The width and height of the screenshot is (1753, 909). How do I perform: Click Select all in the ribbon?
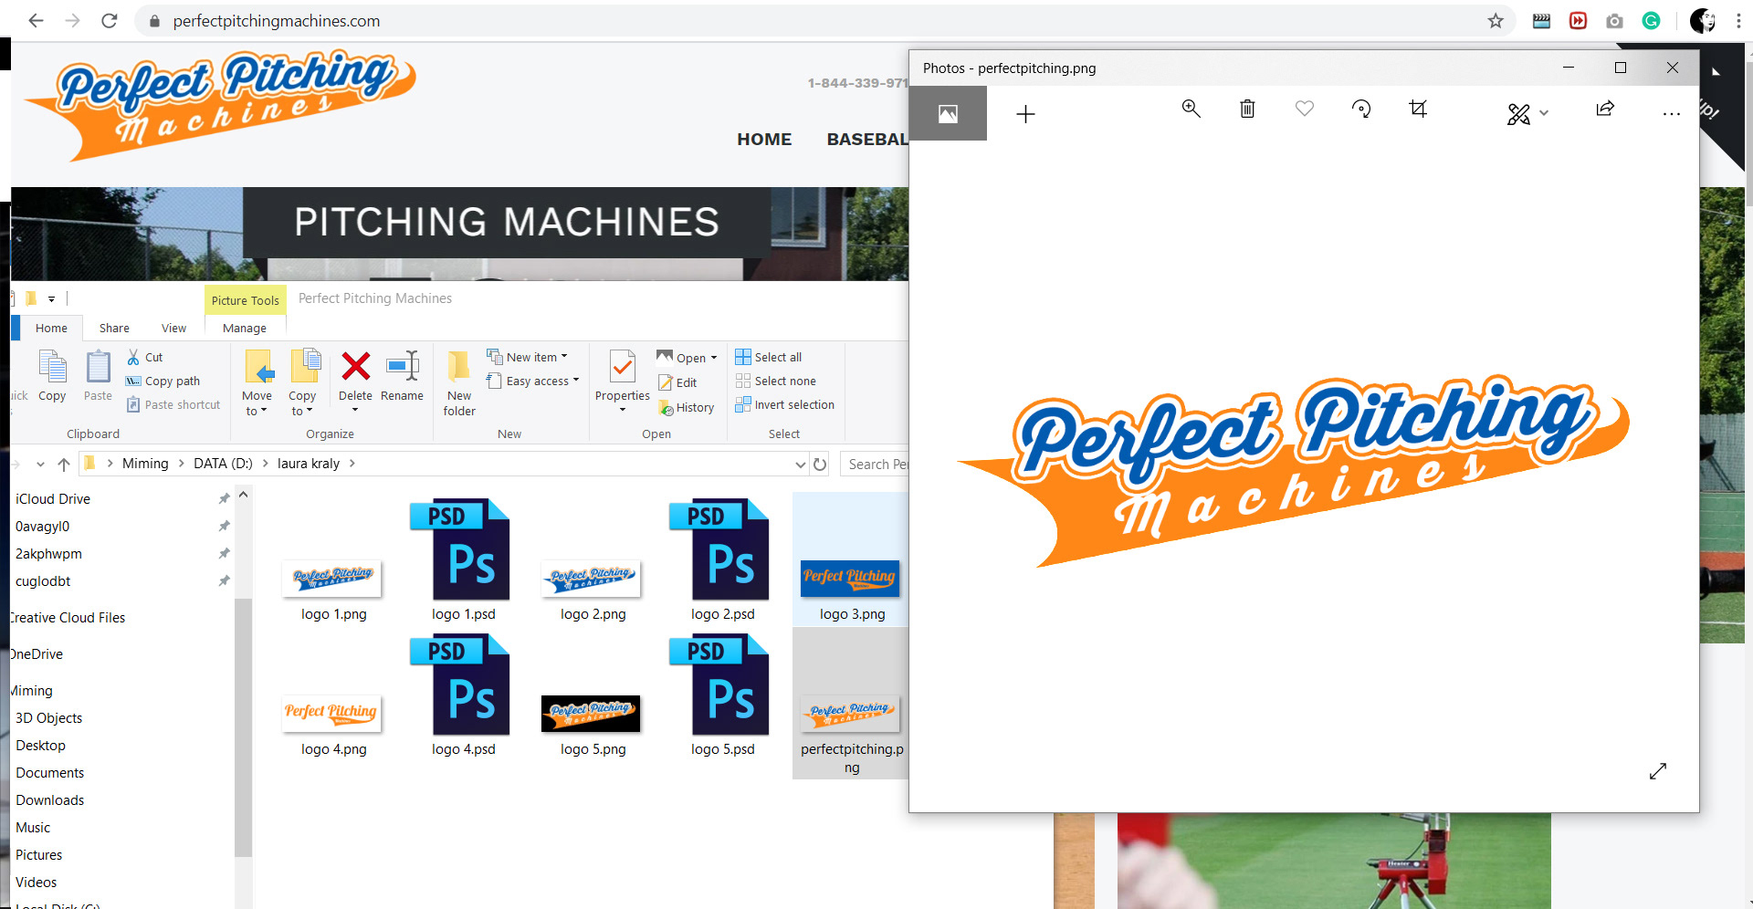point(769,357)
